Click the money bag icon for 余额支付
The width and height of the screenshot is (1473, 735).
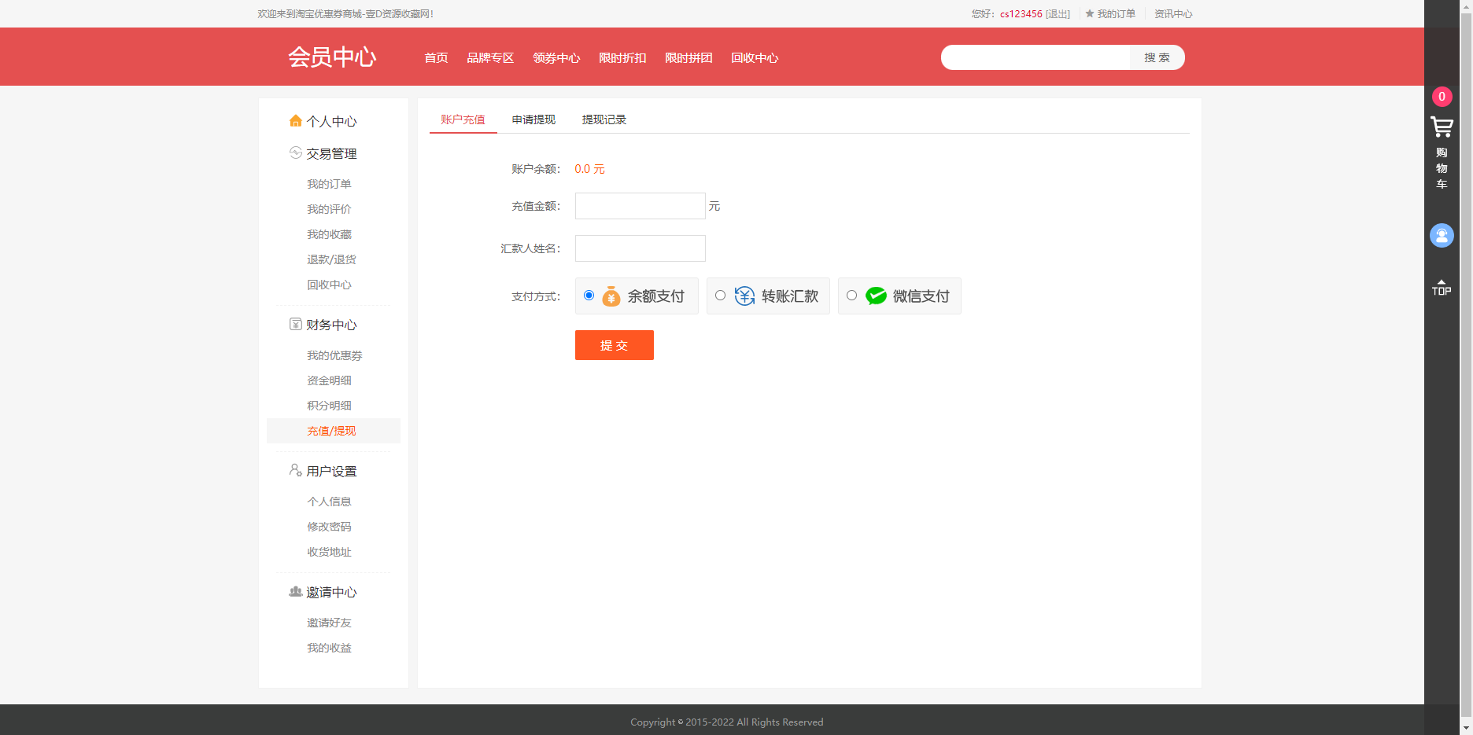[x=611, y=296]
